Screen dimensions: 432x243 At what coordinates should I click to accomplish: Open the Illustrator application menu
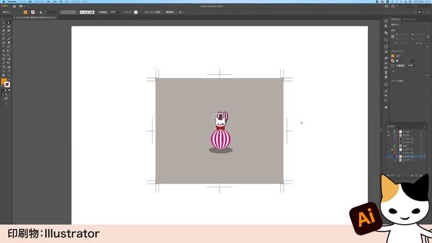pyautogui.click(x=12, y=1)
